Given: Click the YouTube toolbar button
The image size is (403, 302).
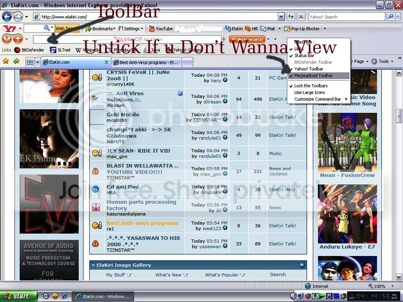Looking at the screenshot, I should tap(161, 29).
